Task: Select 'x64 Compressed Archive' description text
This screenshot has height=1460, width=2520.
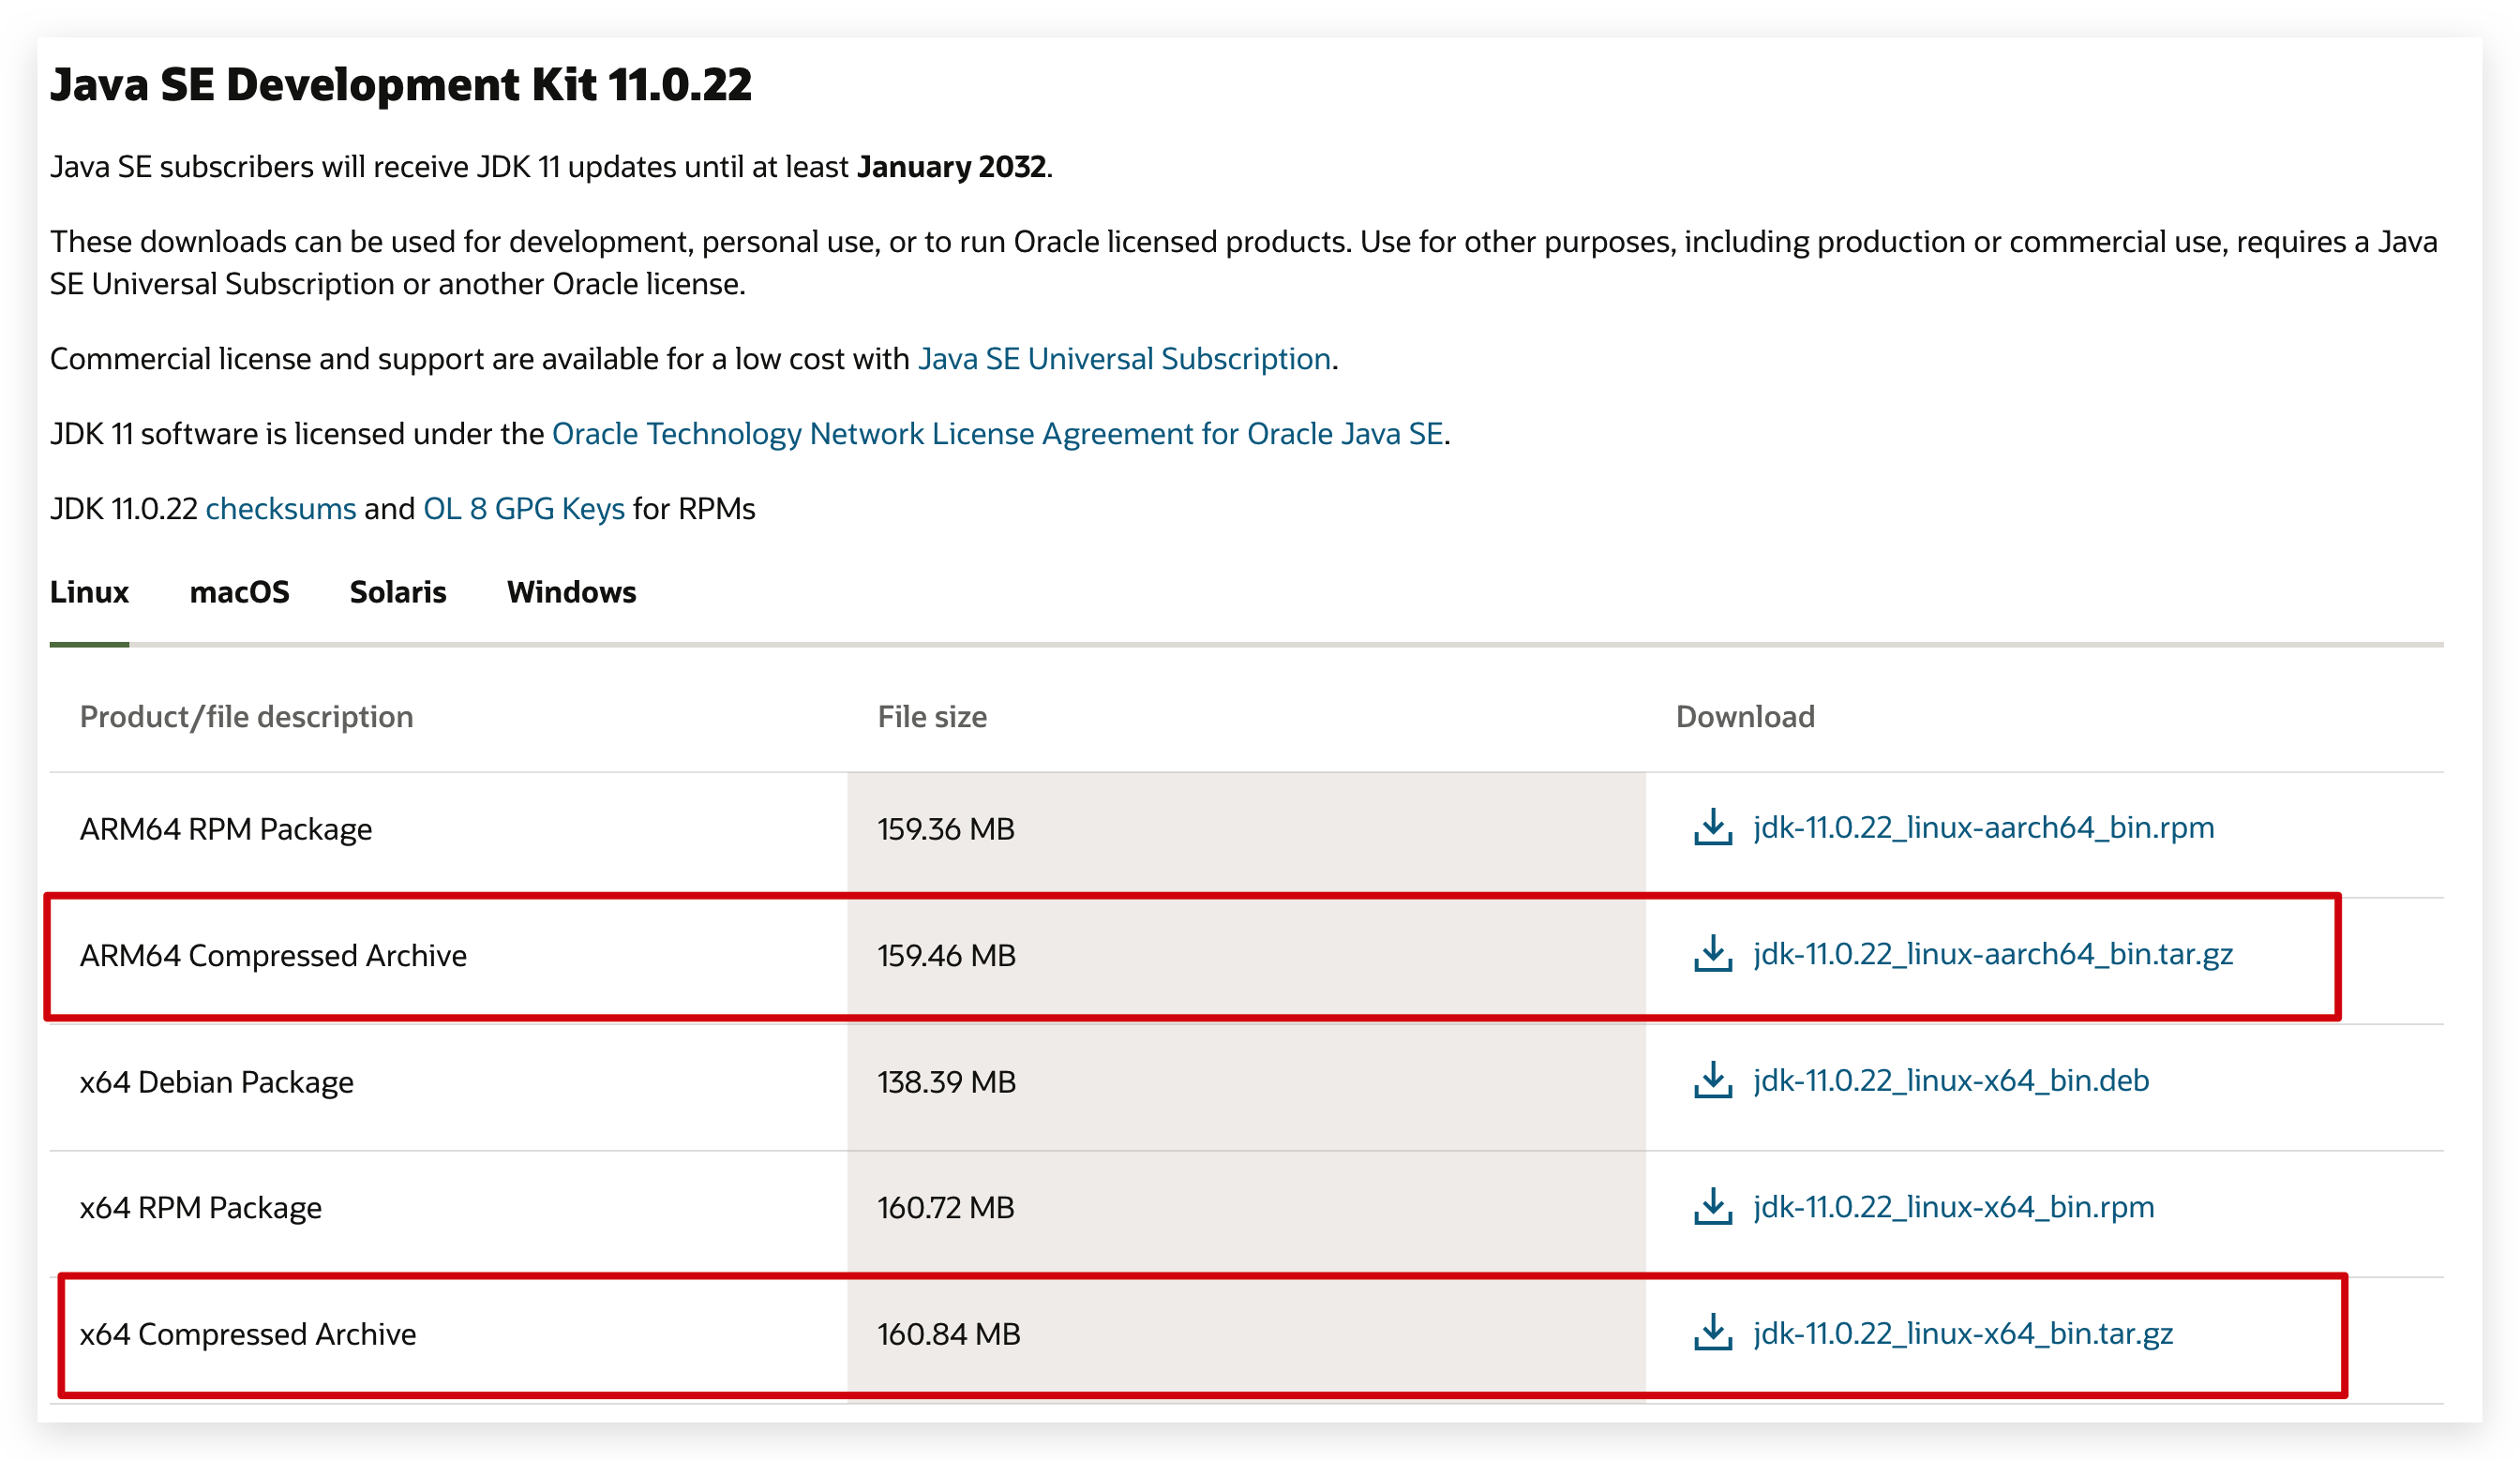Action: (248, 1333)
